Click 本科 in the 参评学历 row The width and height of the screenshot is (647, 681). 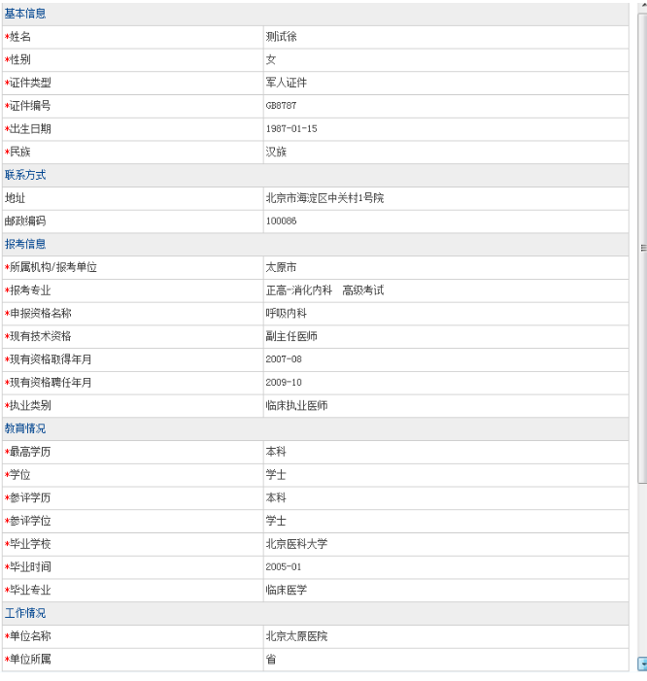(x=276, y=497)
